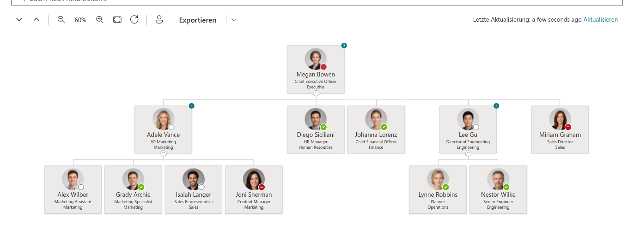The width and height of the screenshot is (634, 235).
Task: Select Adele Vance's profile photo
Action: click(163, 119)
